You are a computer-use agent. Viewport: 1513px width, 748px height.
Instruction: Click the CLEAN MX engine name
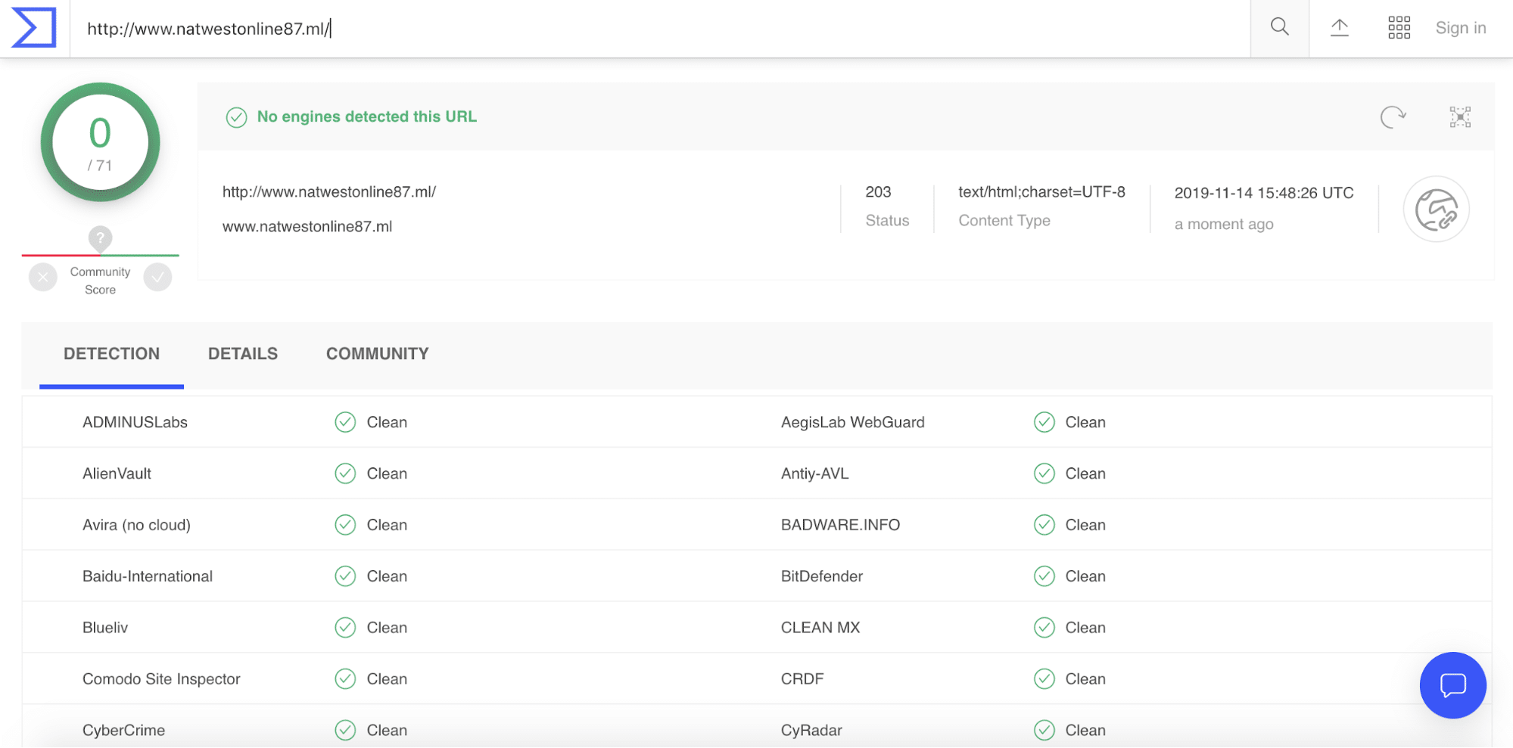click(820, 629)
